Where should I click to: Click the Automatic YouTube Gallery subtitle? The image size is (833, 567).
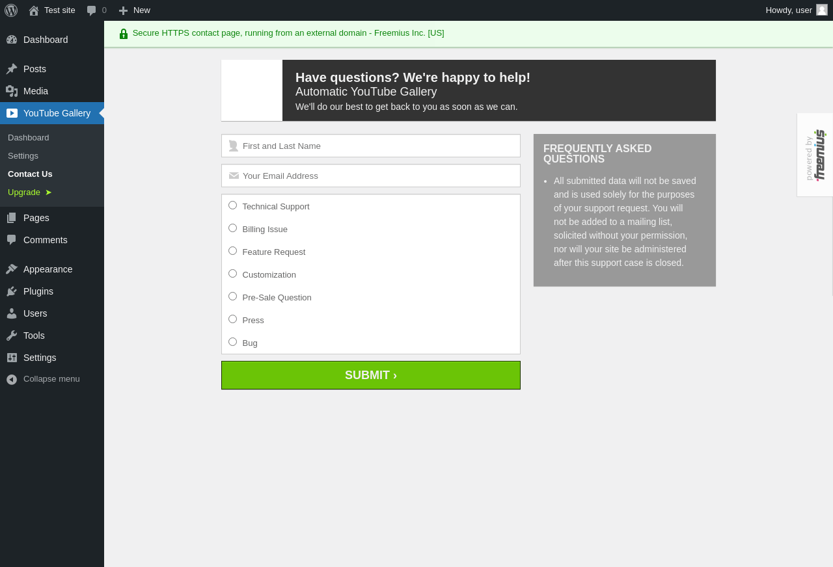pyautogui.click(x=366, y=92)
